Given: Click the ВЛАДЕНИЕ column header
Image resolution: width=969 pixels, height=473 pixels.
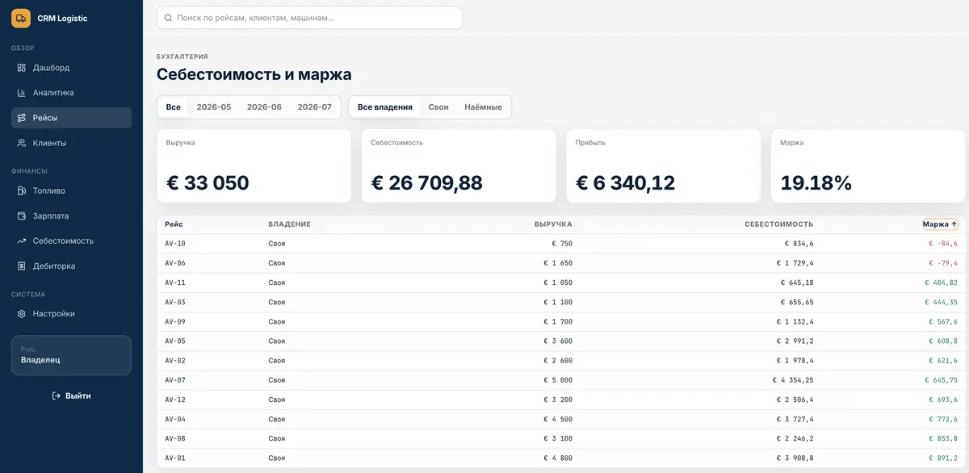Looking at the screenshot, I should pos(290,224).
